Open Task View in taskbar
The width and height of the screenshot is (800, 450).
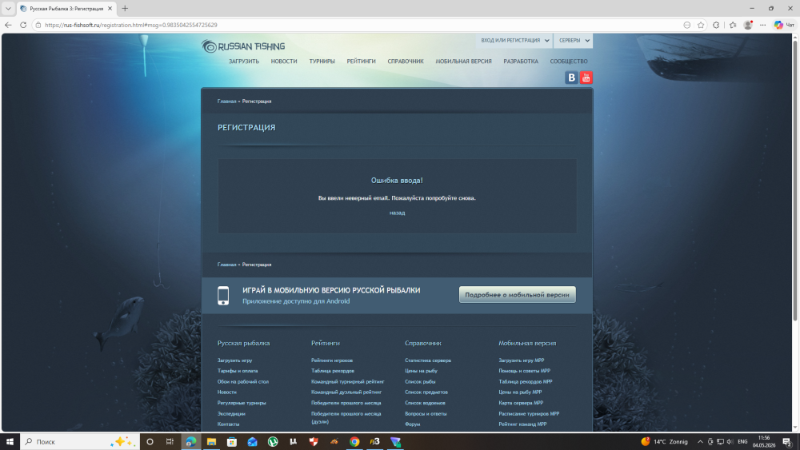[170, 441]
